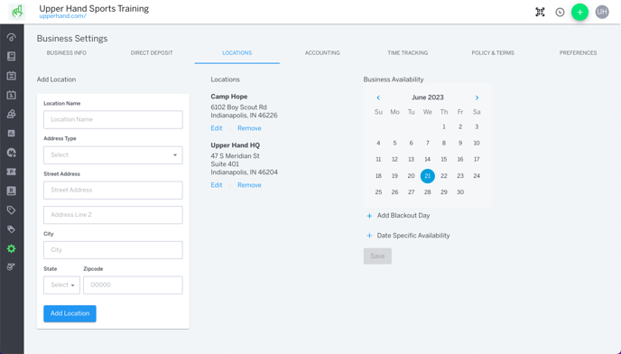Select June 30 in calendar

(x=460, y=192)
